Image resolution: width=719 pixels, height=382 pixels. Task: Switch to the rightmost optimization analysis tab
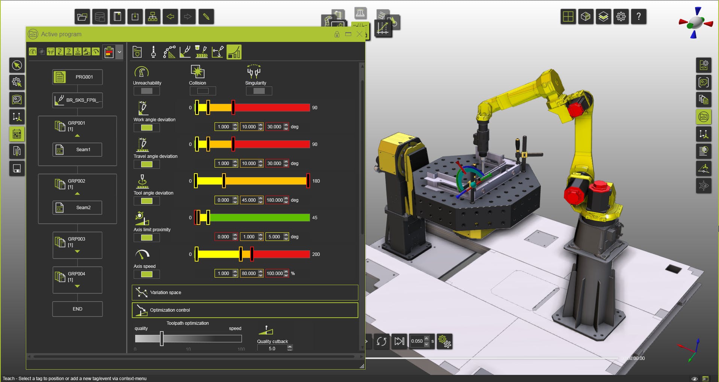click(234, 52)
